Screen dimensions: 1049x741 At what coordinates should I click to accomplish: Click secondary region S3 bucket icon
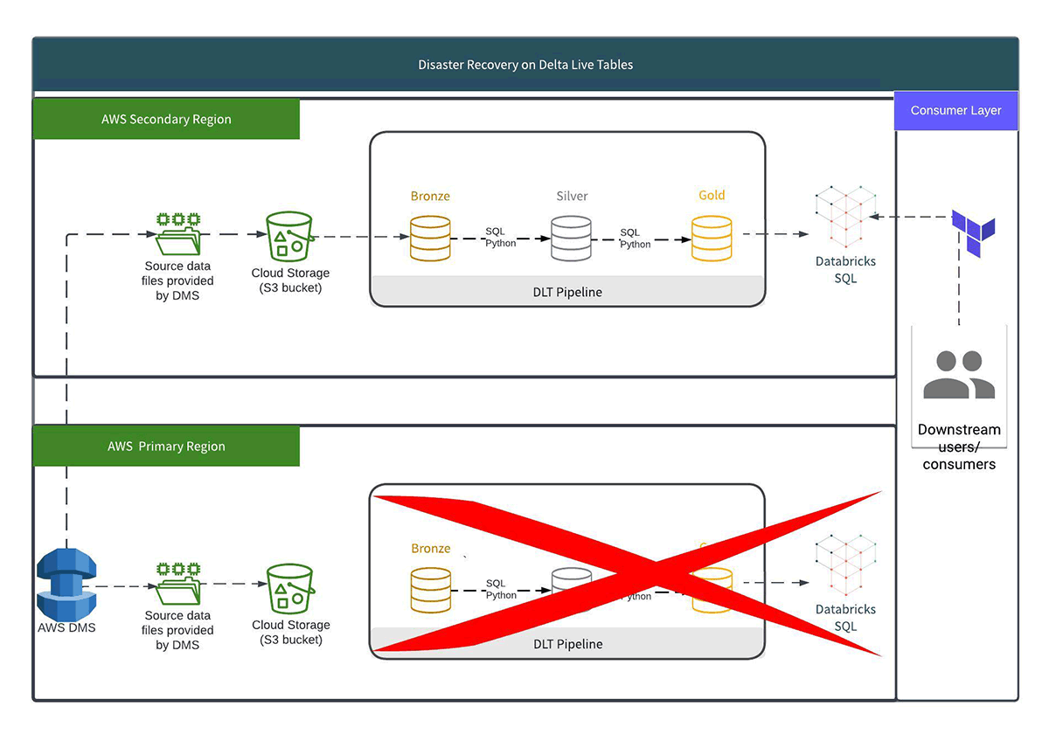290,236
